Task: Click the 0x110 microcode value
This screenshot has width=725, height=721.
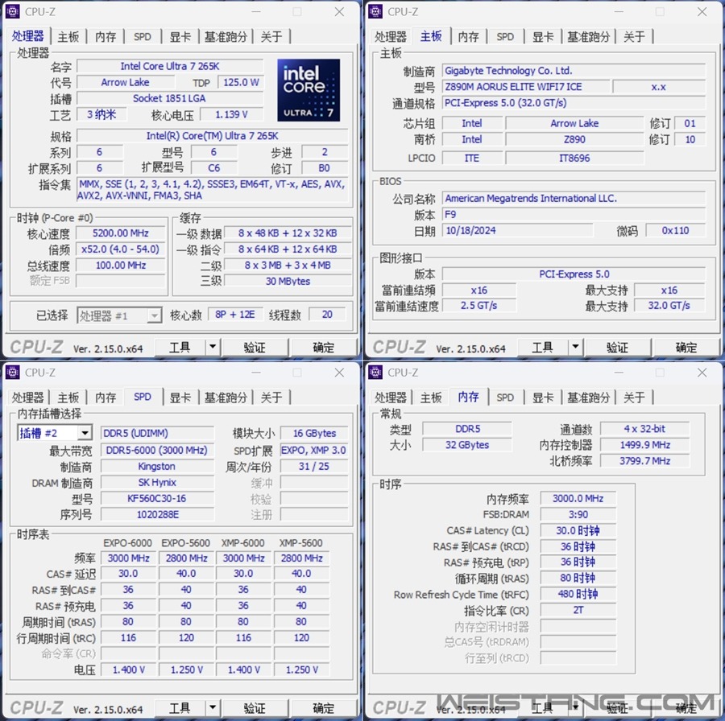Action: 675,230
